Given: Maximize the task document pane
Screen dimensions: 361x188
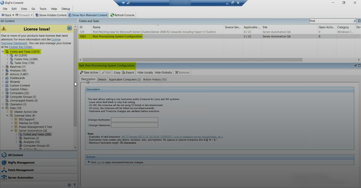Looking at the screenshot, I should pos(359,65).
